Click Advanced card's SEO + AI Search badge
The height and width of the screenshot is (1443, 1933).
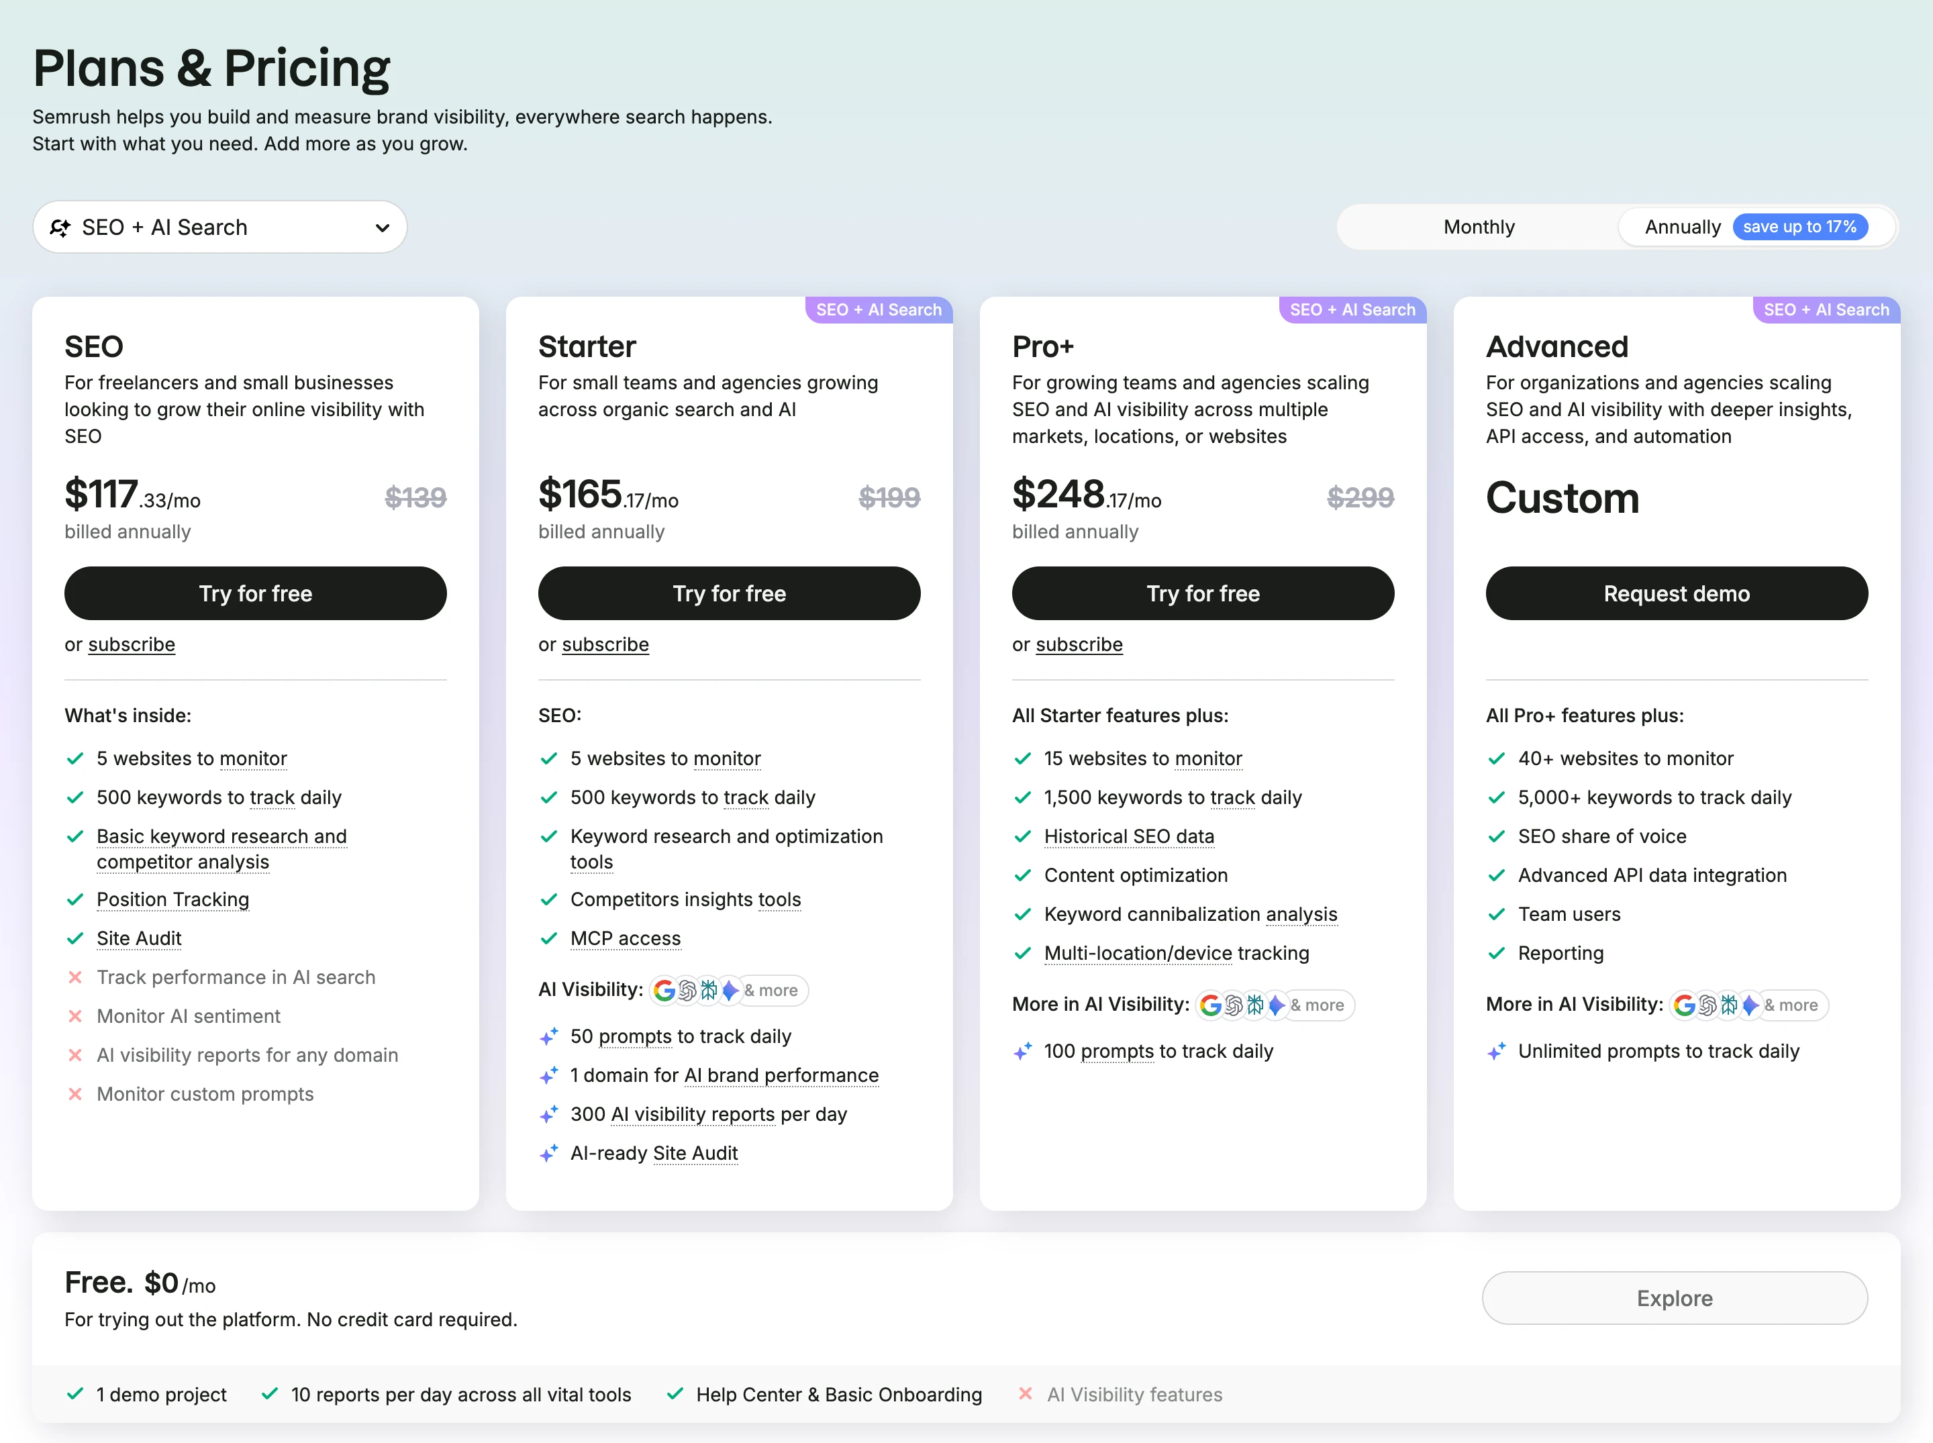[x=1826, y=310]
